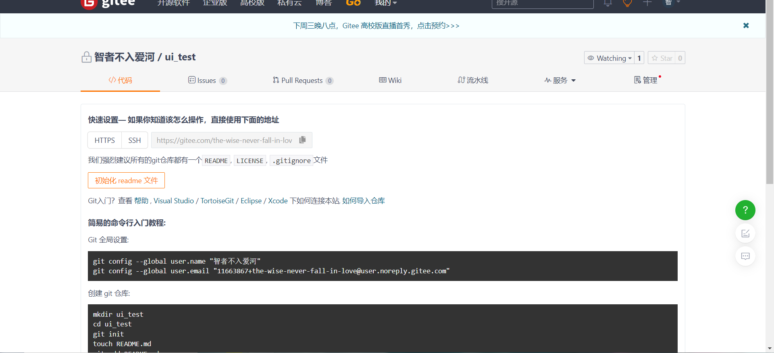
Task: Open the 流水线 pipeline tab
Action: tap(473, 81)
